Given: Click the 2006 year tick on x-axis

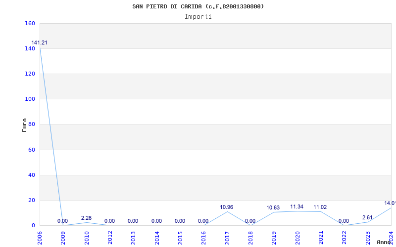Looking at the screenshot, I should [x=40, y=237].
